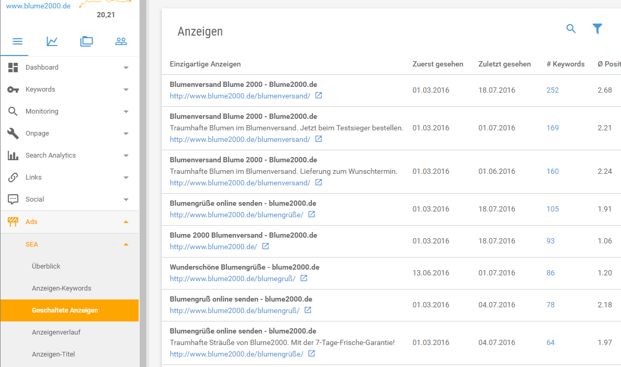Click ad title 'Blume 2000 Blumenversand - Blume2000.de'
Image resolution: width=621 pixels, height=367 pixels.
click(x=243, y=235)
